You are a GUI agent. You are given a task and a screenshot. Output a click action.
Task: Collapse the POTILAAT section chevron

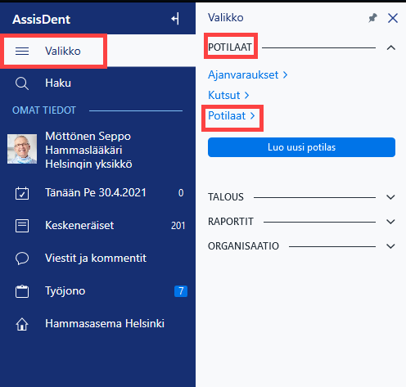click(391, 47)
